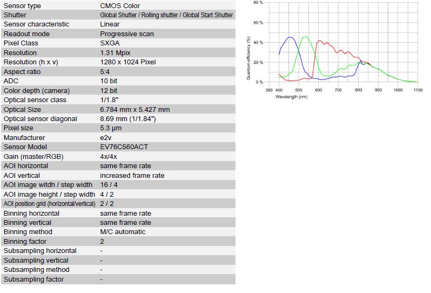Click the 'Sensor characteristic' row label

[36, 24]
